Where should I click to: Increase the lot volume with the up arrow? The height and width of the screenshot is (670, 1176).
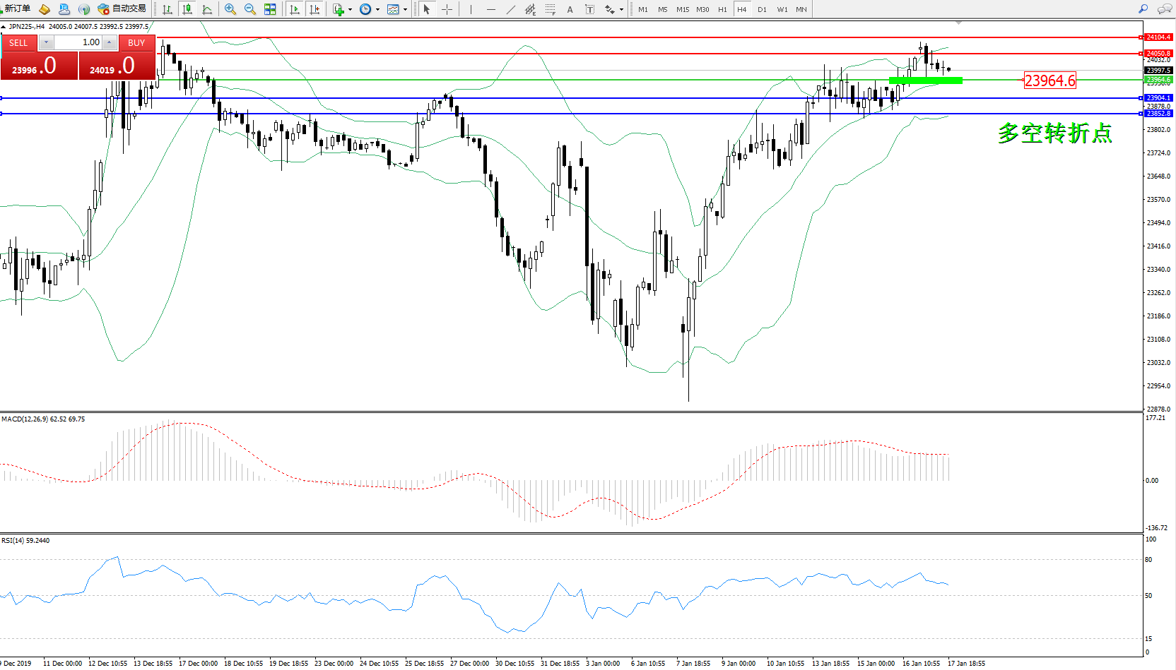(x=109, y=42)
